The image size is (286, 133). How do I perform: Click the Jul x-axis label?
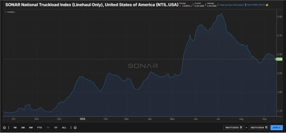(218, 119)
